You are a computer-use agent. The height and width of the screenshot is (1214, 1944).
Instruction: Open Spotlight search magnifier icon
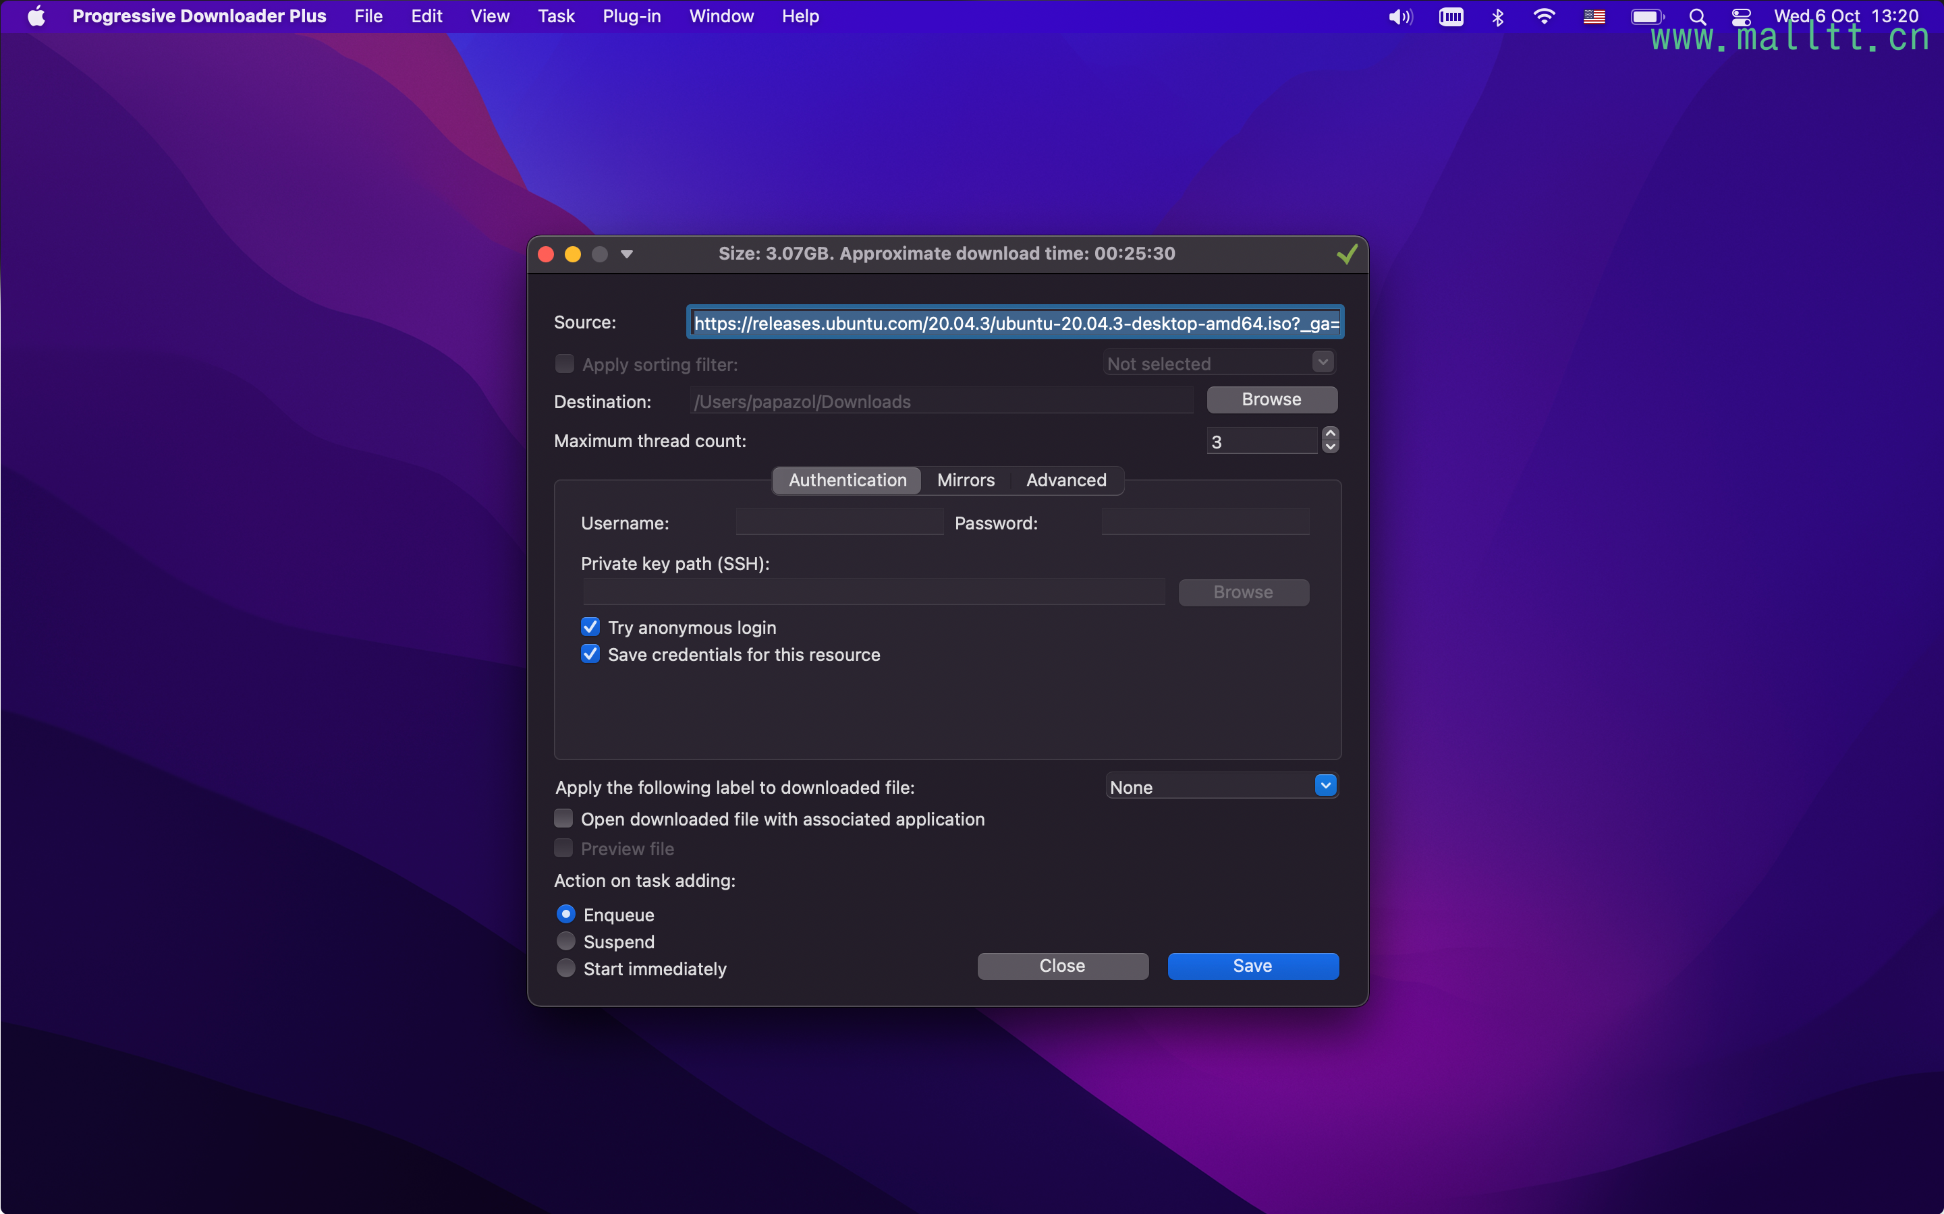coord(1698,17)
